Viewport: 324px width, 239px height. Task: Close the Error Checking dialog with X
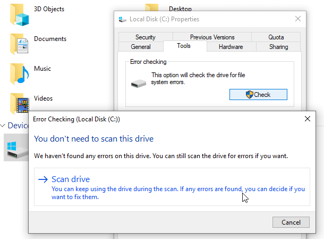308,119
